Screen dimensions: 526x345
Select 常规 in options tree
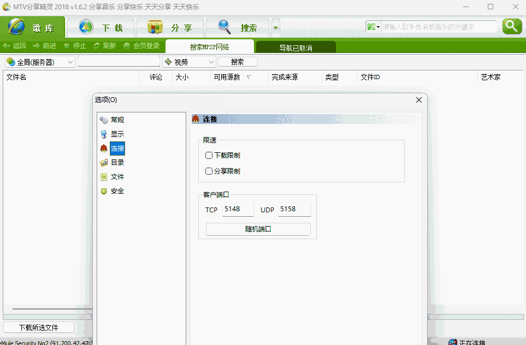tap(117, 120)
